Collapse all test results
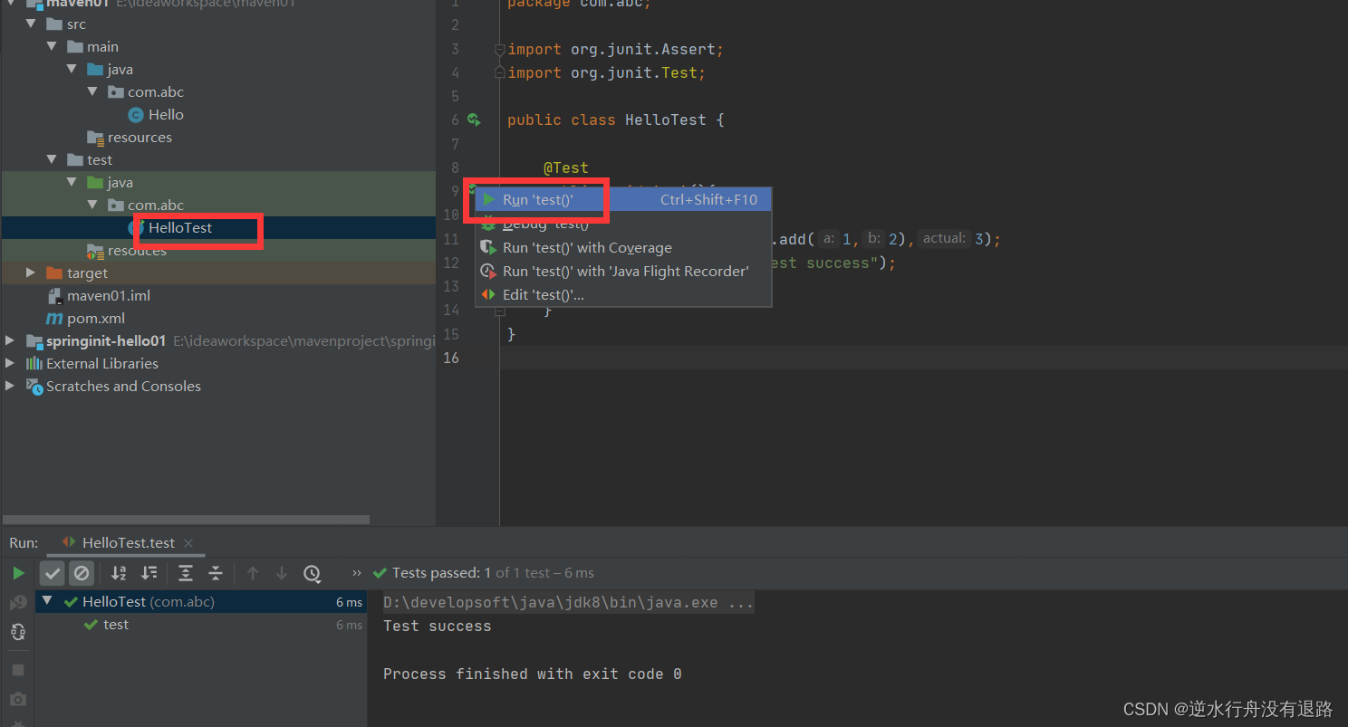 pos(216,573)
